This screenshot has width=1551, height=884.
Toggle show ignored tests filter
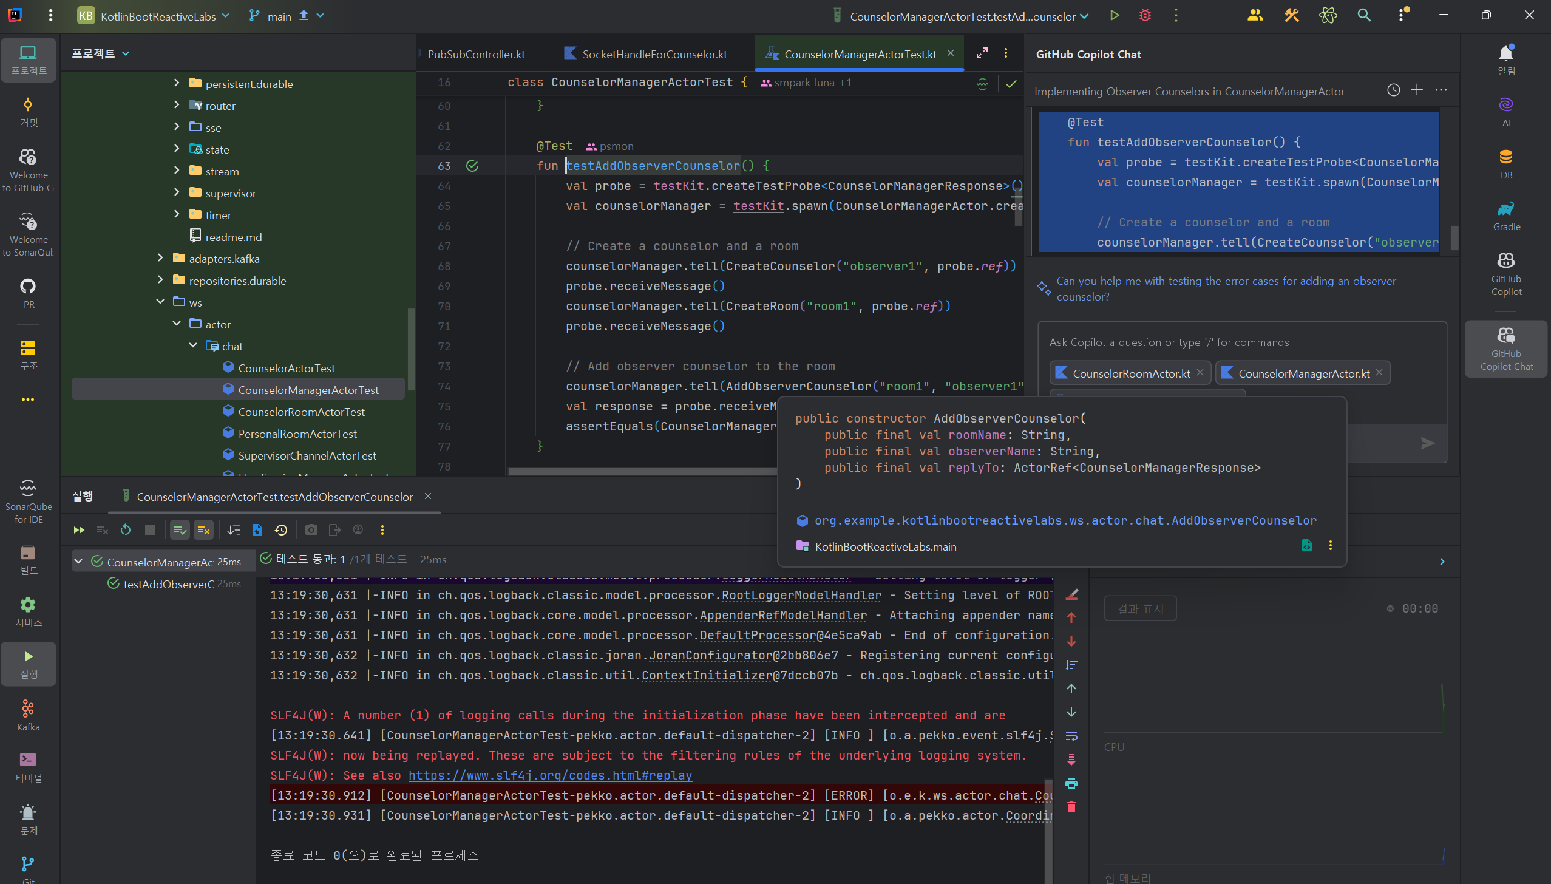point(203,529)
